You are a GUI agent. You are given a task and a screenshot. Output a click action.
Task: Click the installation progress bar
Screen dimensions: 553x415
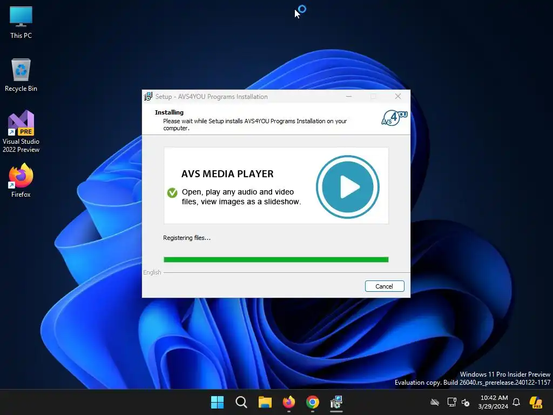click(276, 260)
